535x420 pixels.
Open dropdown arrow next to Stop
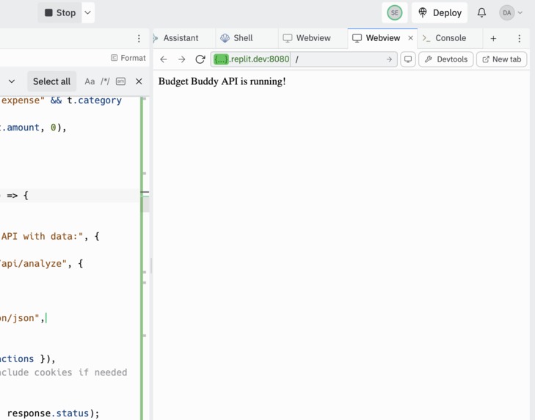[x=87, y=12]
